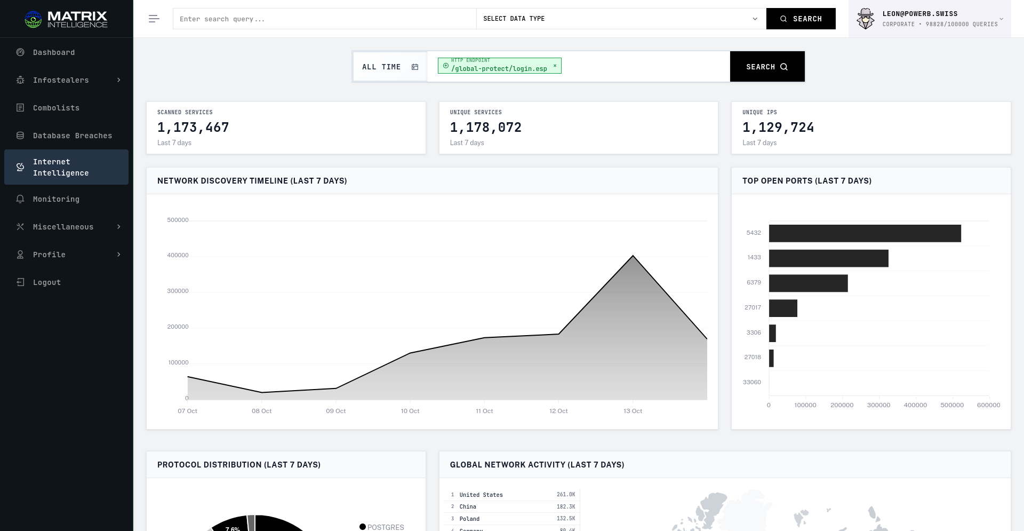Click the Database Breaches database icon
This screenshot has width=1024, height=531.
(20, 136)
